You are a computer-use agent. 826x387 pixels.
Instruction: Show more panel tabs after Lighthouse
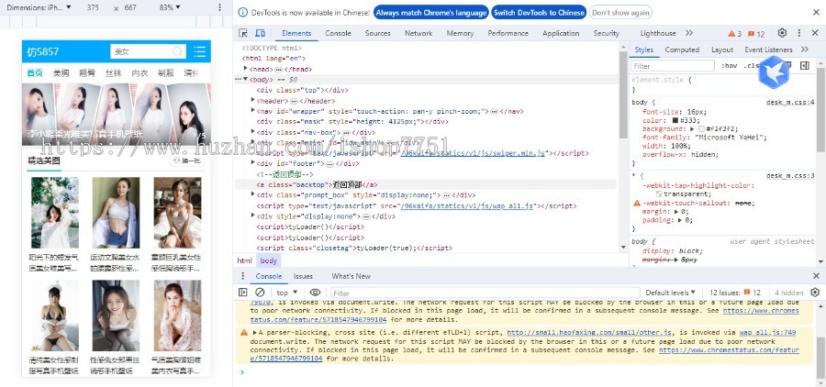point(689,33)
